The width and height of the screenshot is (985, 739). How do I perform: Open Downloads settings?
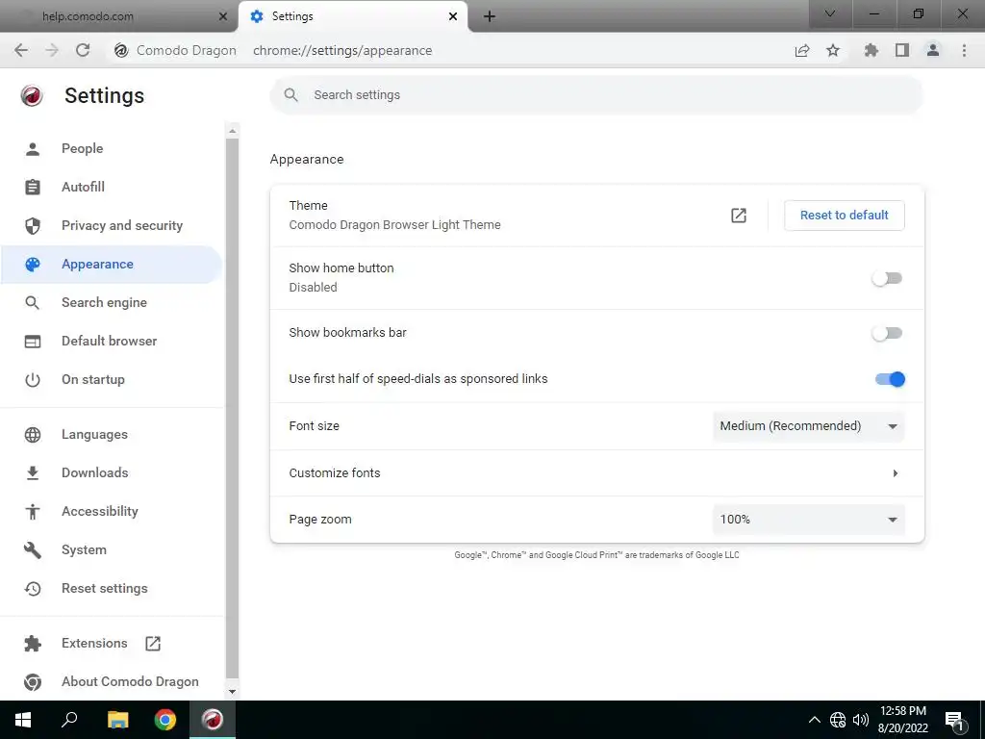pyautogui.click(x=112, y=473)
